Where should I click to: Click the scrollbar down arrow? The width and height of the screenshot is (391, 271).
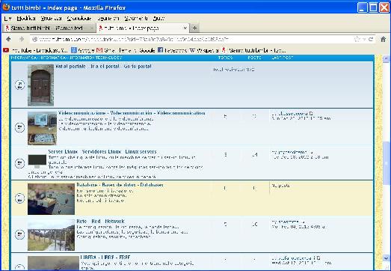[x=386, y=258]
